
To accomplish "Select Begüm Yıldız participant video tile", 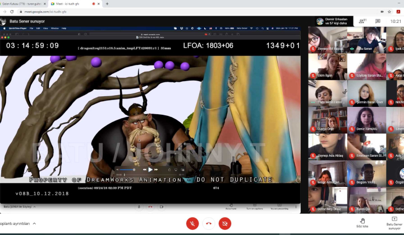I will pos(366,173).
